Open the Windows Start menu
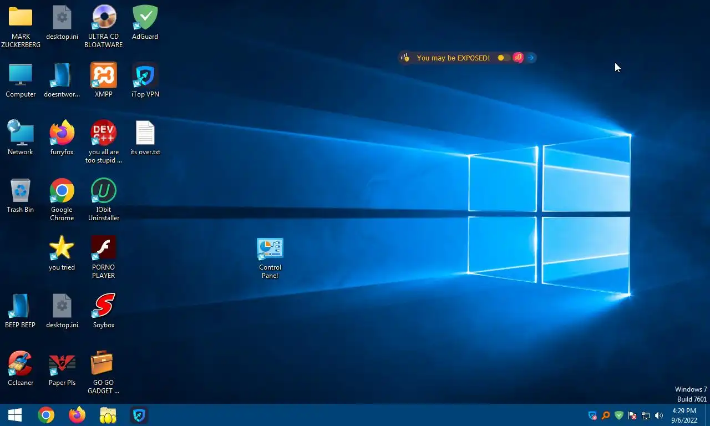 15,415
